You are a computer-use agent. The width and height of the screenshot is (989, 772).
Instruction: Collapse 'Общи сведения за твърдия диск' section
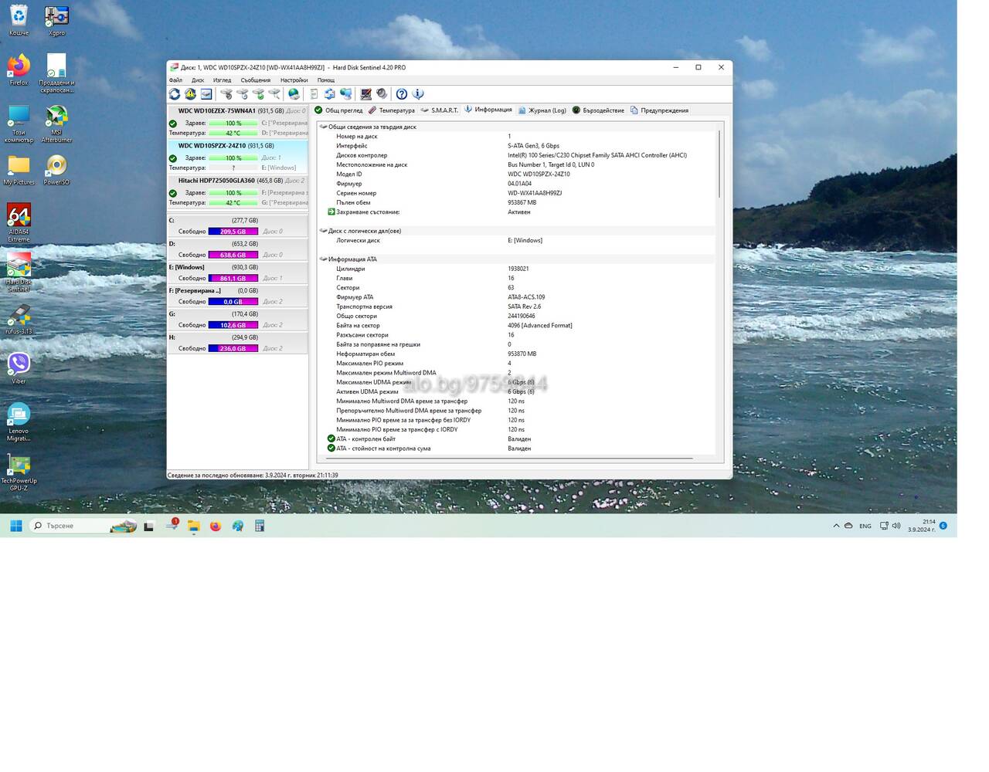coord(324,127)
